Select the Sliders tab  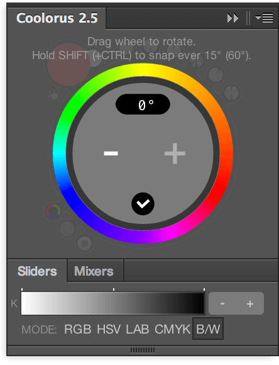[x=37, y=271]
